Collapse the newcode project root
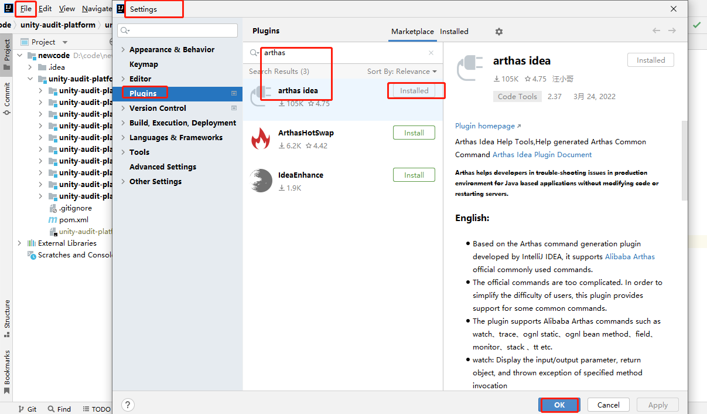This screenshot has width=707, height=414. click(x=19, y=56)
